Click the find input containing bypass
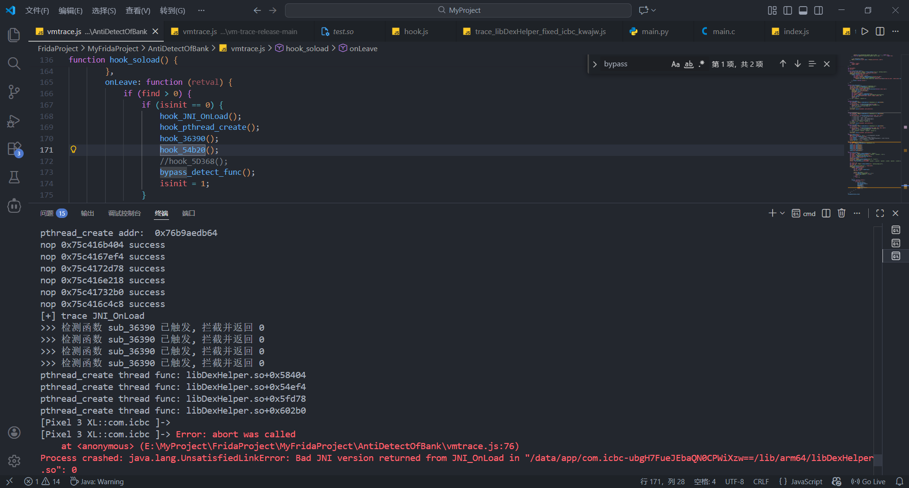The image size is (909, 488). coord(634,64)
